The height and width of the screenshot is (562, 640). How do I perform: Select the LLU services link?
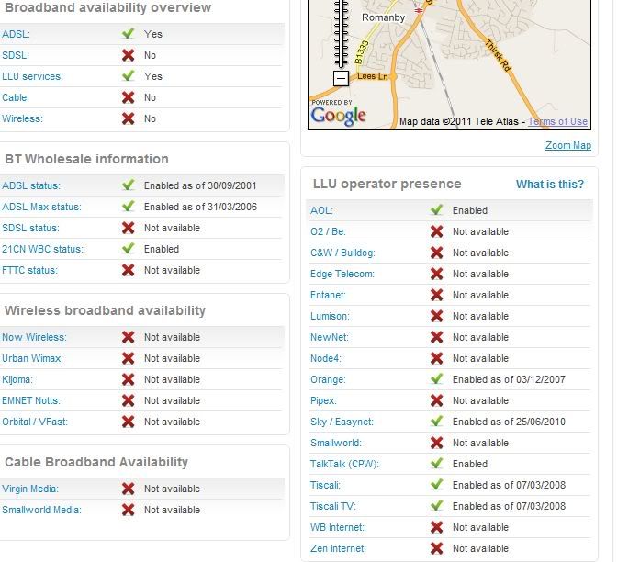(32, 76)
